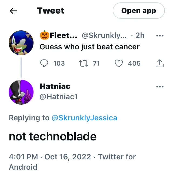This screenshot has width=173, height=177.
Task: Open the @SkrunklyJessica mention link
Action: (84, 118)
